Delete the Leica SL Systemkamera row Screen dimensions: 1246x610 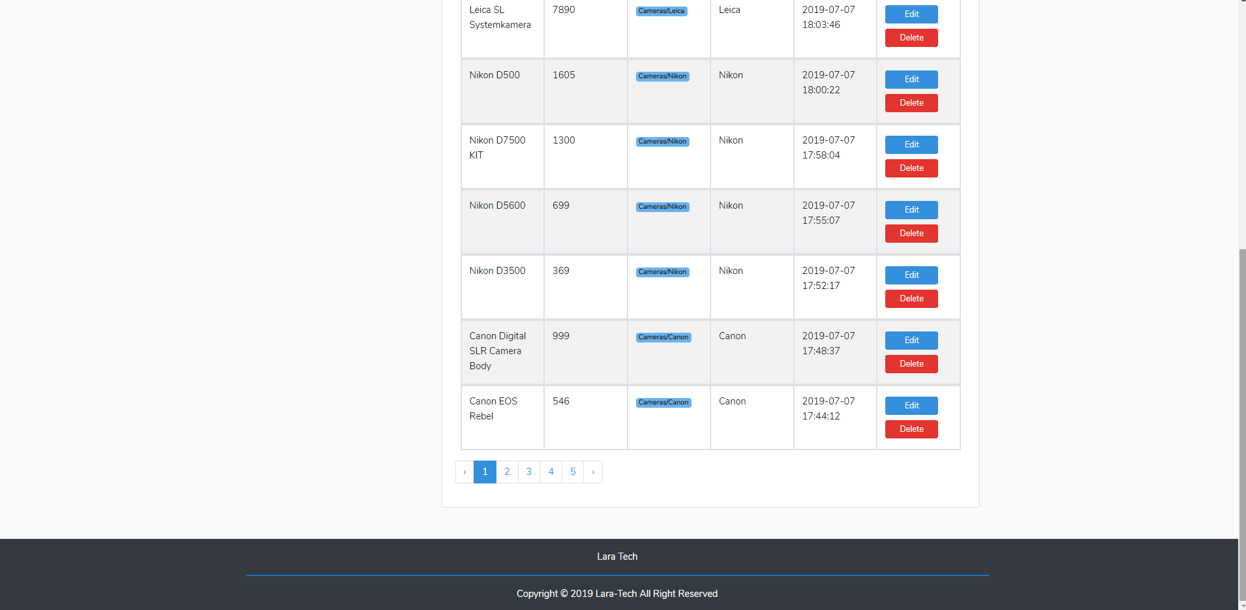click(x=911, y=38)
